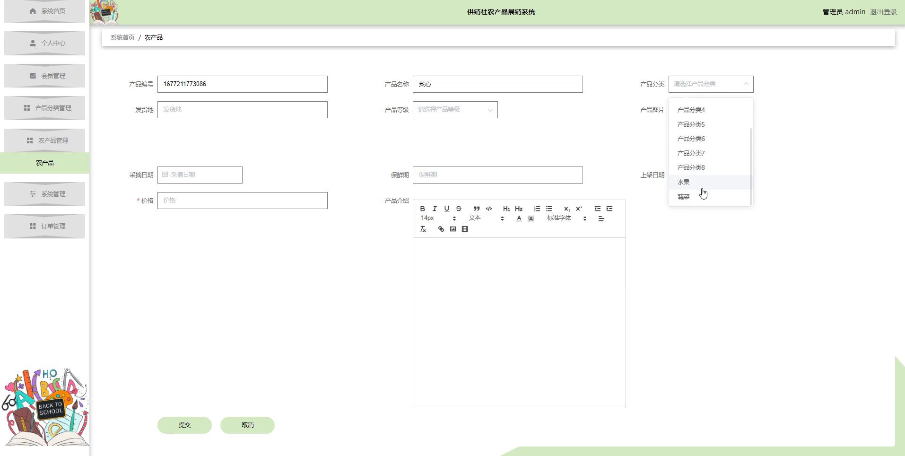The width and height of the screenshot is (905, 456).
Task: Increase indent in the editor
Action: coord(609,209)
